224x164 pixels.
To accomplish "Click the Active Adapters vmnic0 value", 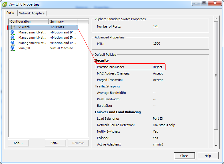I will point(158,144).
